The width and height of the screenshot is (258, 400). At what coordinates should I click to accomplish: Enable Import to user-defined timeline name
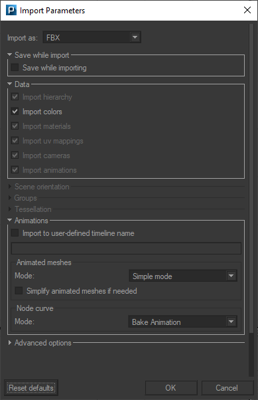(x=15, y=233)
